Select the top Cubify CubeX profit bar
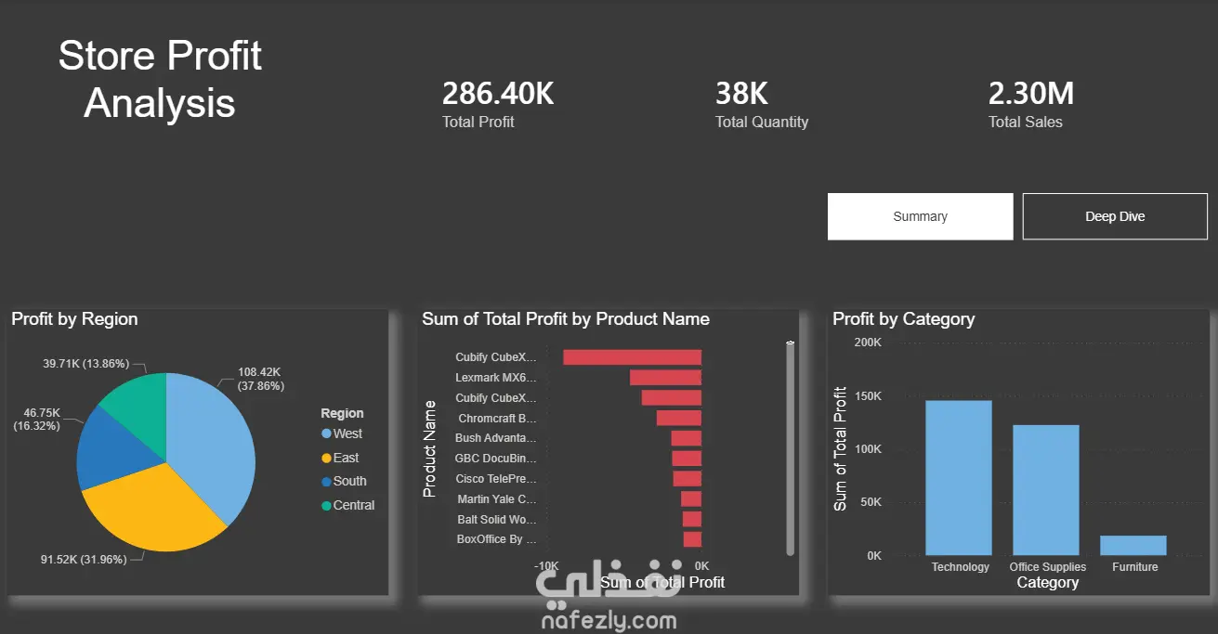Screen dimensions: 1218x634 click(632, 356)
